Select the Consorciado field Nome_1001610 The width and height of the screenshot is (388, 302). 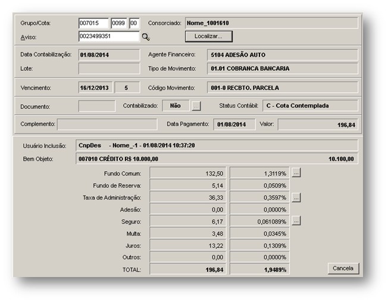[271, 23]
